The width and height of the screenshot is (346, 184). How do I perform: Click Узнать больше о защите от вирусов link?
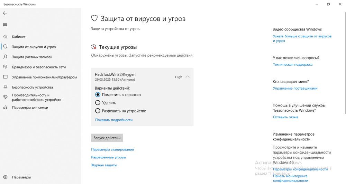click(x=302, y=38)
